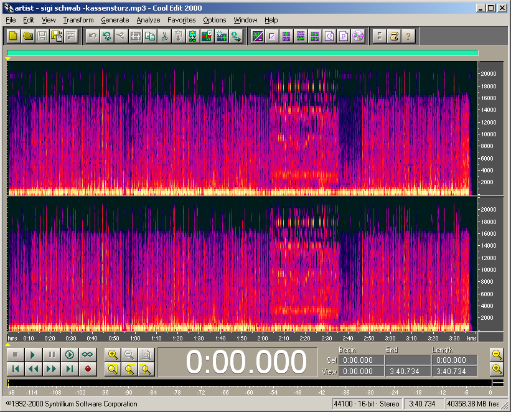Click the Sel Begin time field
Screen dimensions: 511x412
pyautogui.click(x=360, y=360)
